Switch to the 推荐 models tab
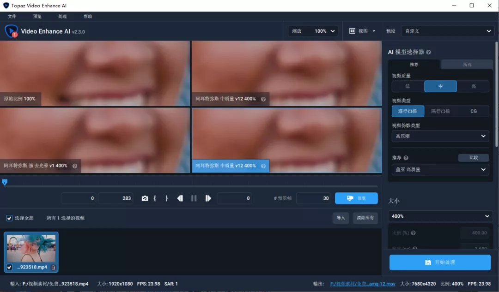The width and height of the screenshot is (499, 292). (414, 65)
